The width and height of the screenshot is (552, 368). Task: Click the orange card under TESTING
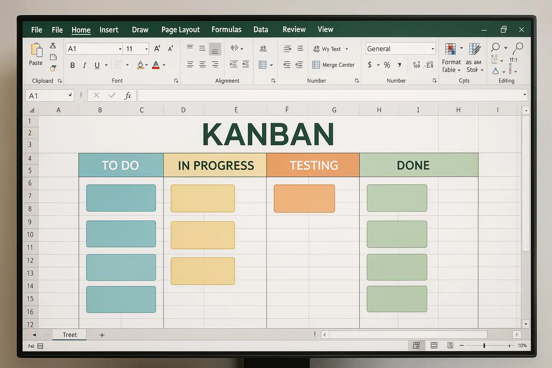[x=304, y=198]
